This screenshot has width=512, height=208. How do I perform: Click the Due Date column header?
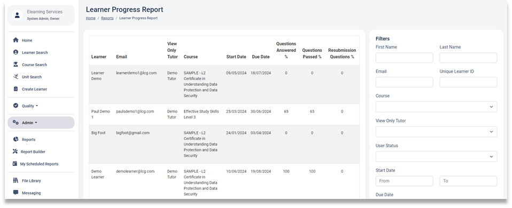click(x=261, y=57)
